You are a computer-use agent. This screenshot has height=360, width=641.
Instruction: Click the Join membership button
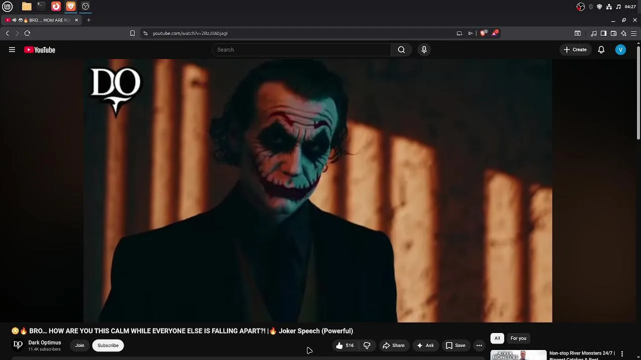[x=80, y=345]
